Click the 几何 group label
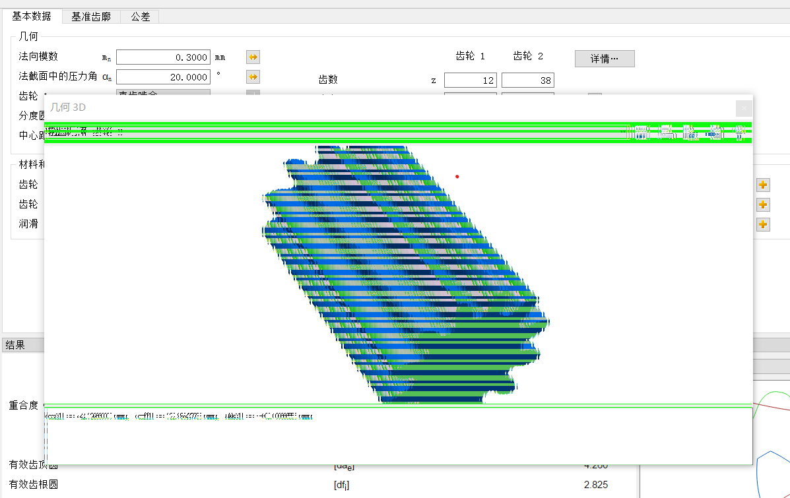The image size is (790, 498). tap(28, 36)
